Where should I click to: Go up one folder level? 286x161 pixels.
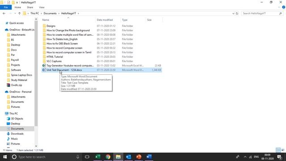click(x=19, y=13)
